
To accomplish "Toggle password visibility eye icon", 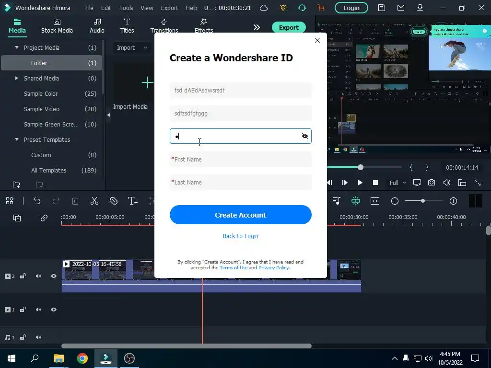I will coord(304,136).
